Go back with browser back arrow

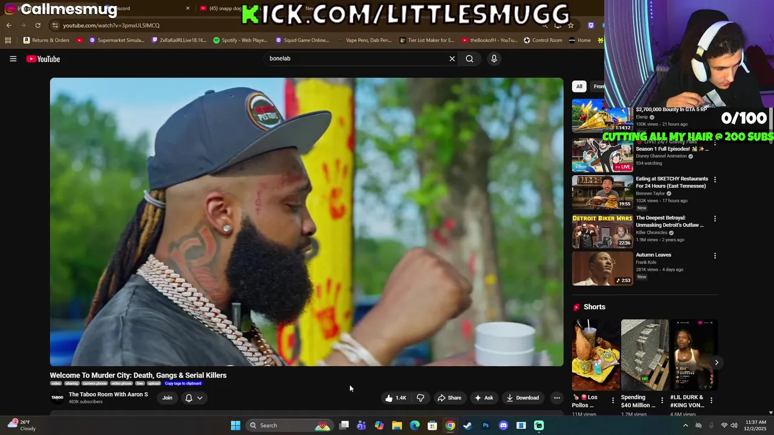(8, 25)
